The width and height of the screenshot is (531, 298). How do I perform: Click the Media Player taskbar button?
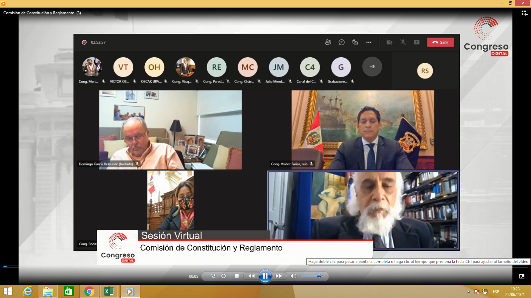tap(130, 291)
